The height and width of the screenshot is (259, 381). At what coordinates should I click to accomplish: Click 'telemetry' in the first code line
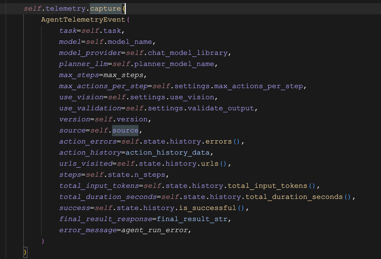coord(66,9)
